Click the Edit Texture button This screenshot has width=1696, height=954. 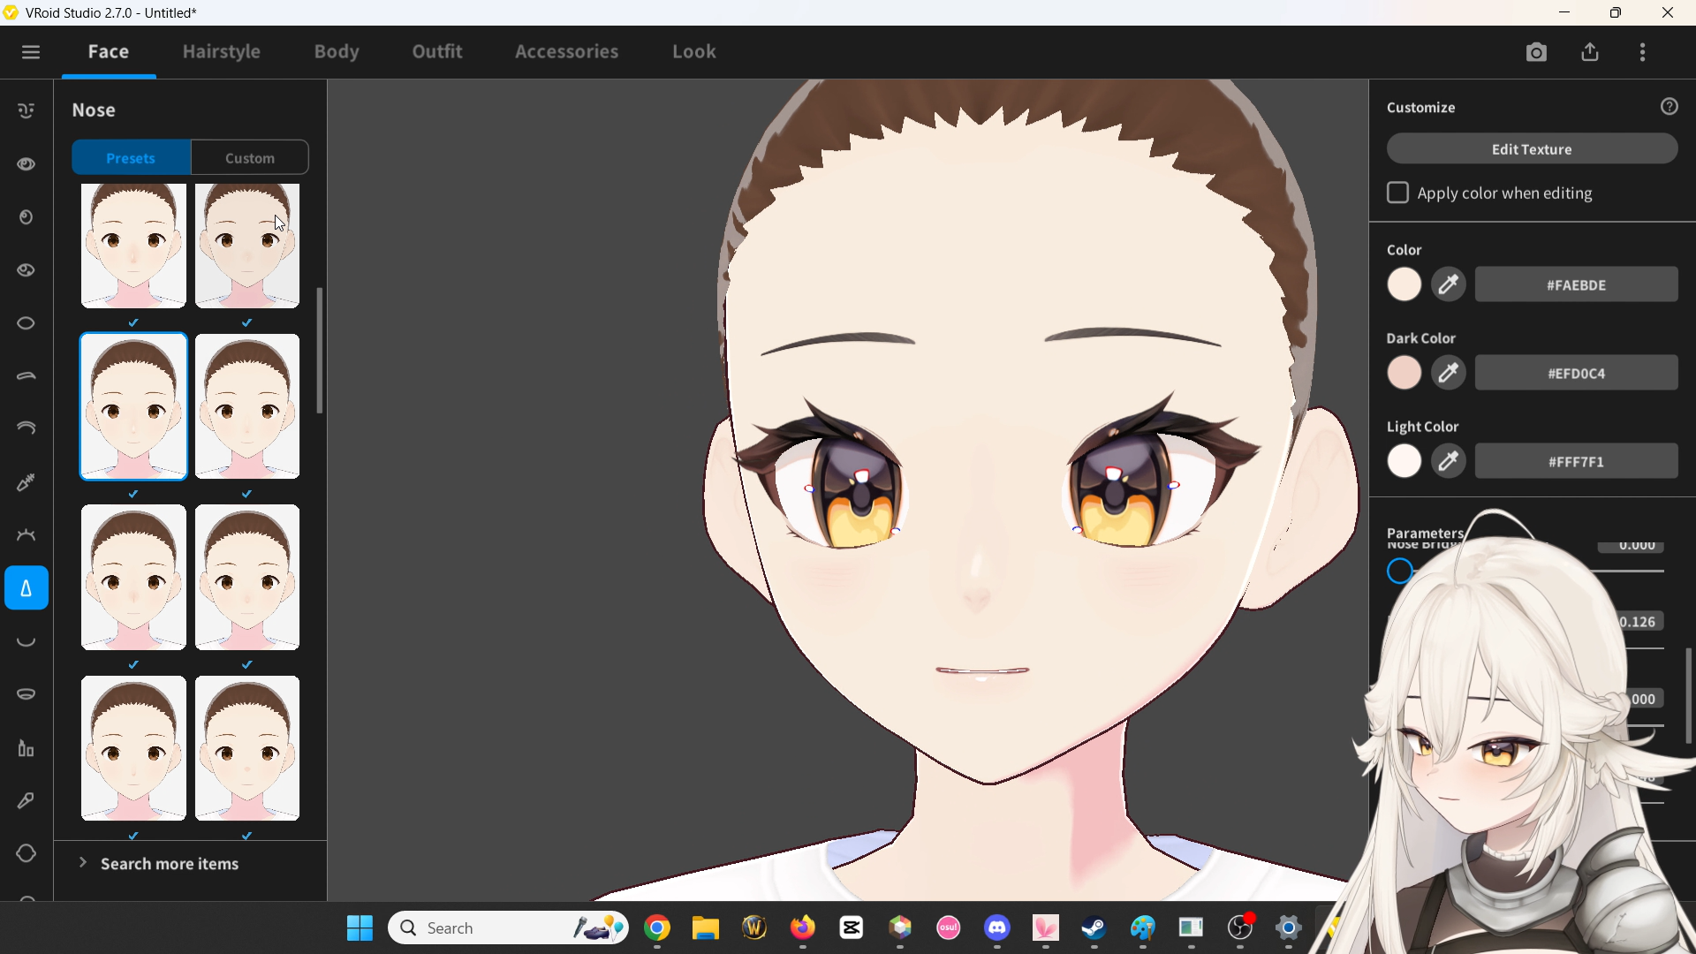point(1532,149)
